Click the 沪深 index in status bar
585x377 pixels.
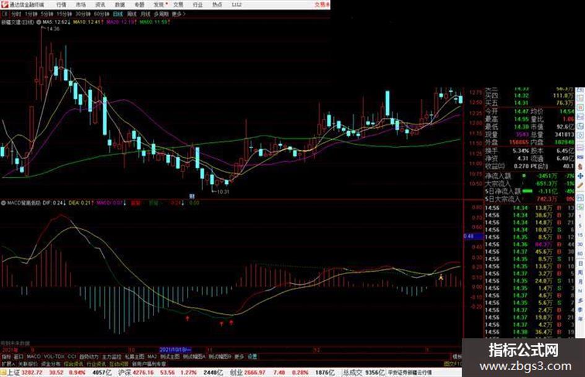124,372
